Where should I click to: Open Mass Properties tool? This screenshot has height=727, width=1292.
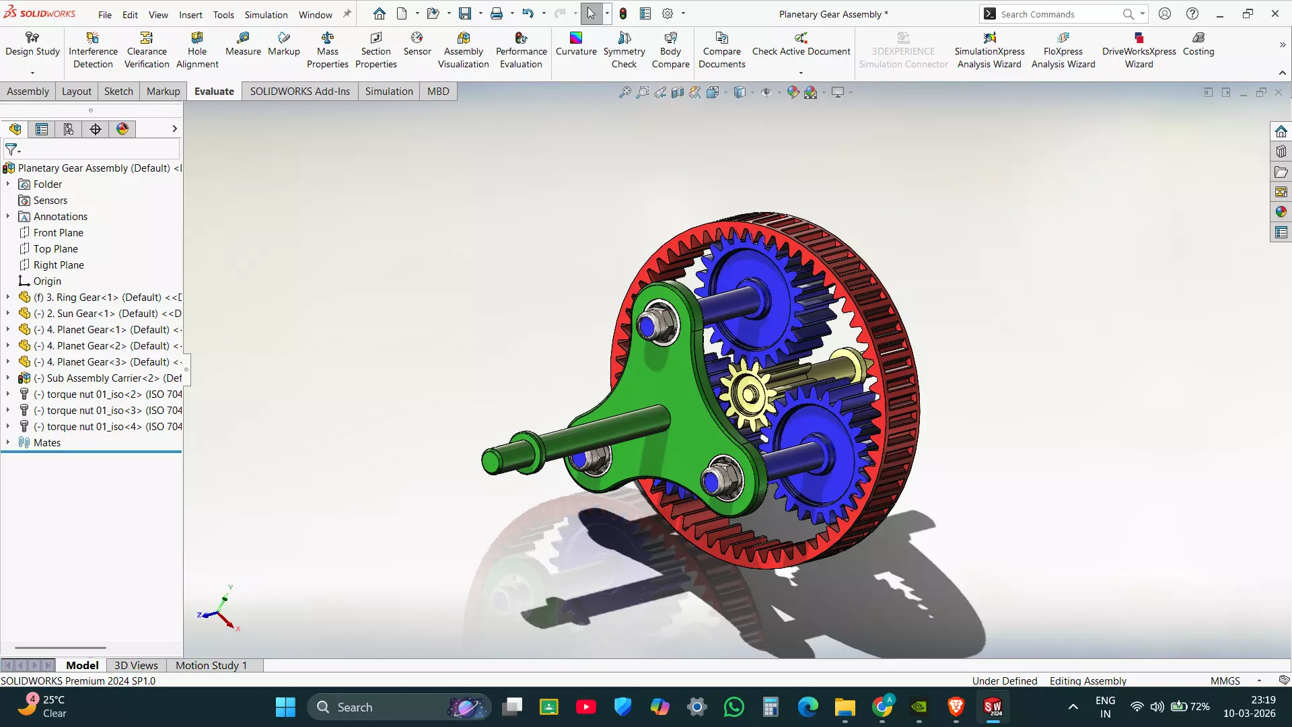coord(327,50)
